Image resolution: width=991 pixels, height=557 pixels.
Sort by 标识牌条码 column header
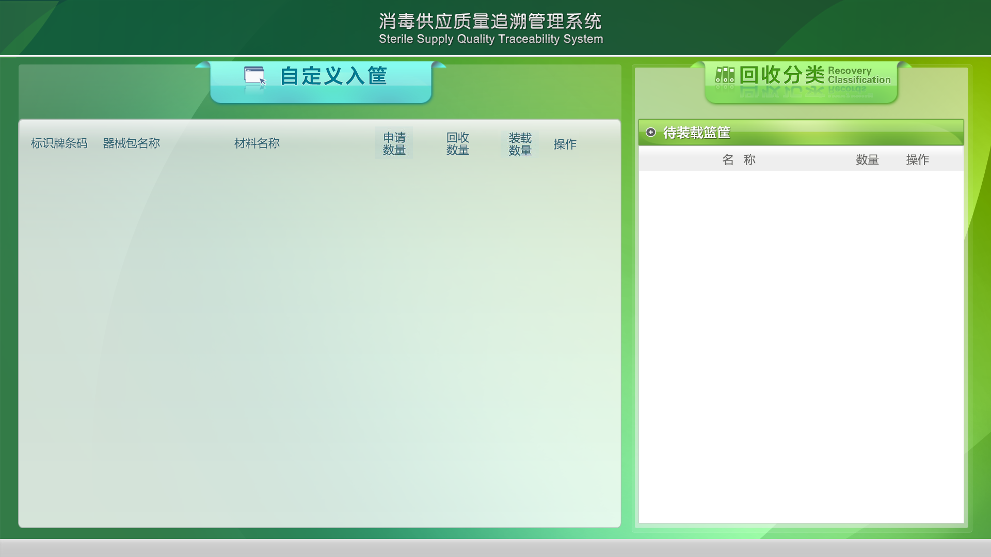pos(59,143)
